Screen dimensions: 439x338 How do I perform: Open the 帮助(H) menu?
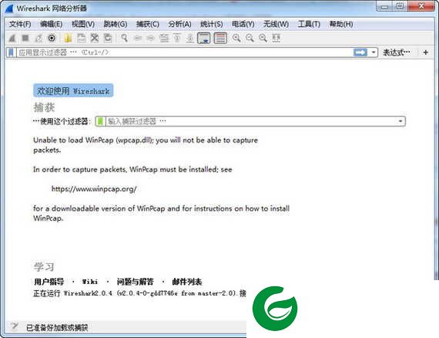341,24
